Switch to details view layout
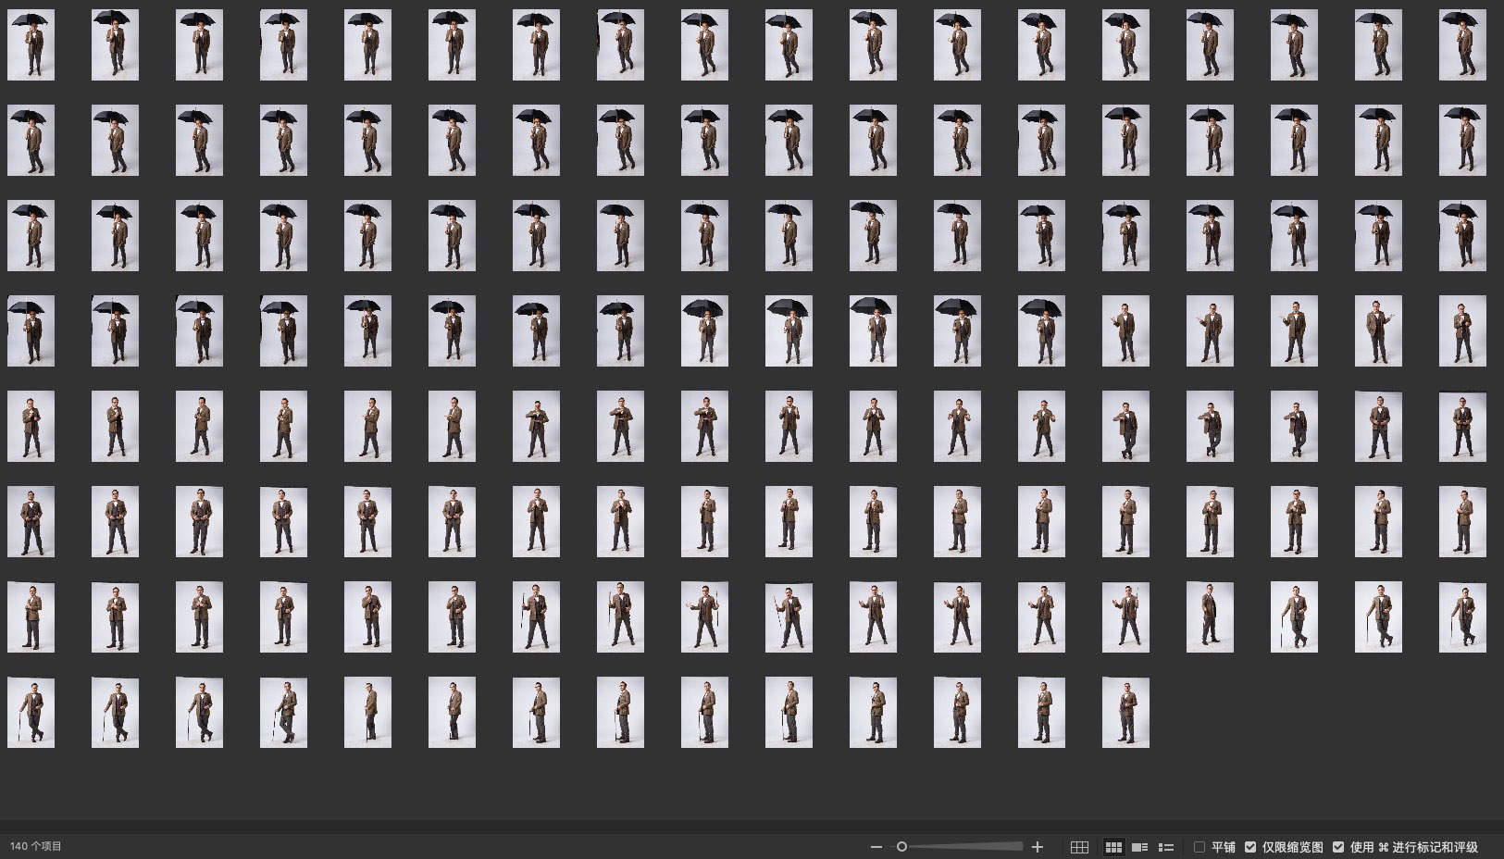Screen dimensions: 1504x859 [1140, 847]
